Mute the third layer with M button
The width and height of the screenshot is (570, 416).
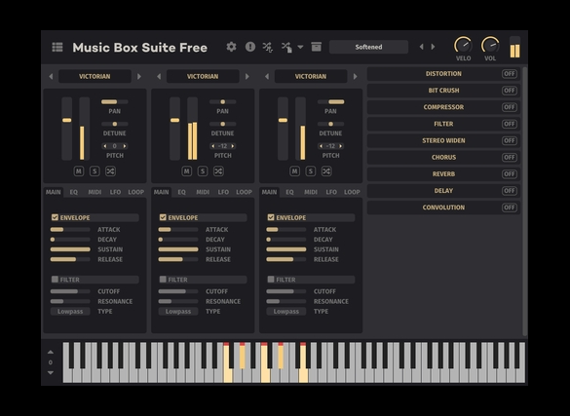294,171
